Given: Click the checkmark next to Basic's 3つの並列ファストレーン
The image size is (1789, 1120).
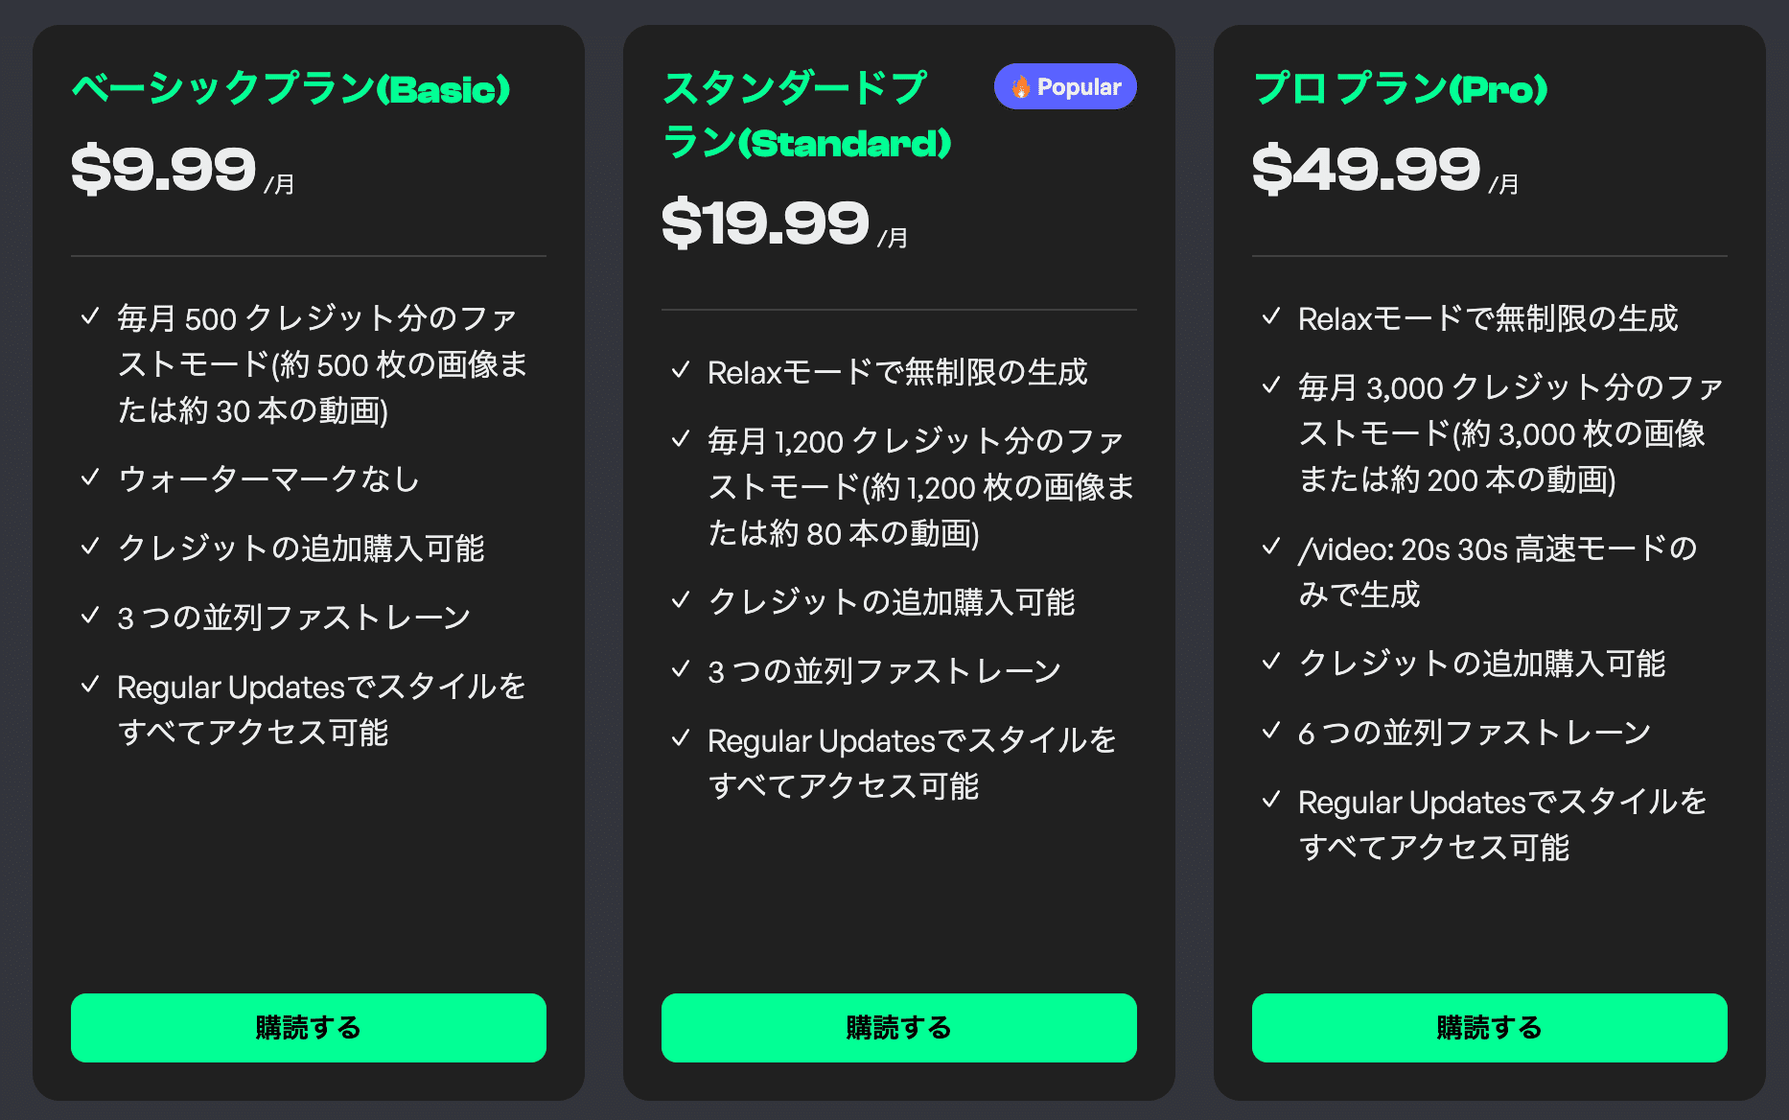Looking at the screenshot, I should (x=90, y=616).
